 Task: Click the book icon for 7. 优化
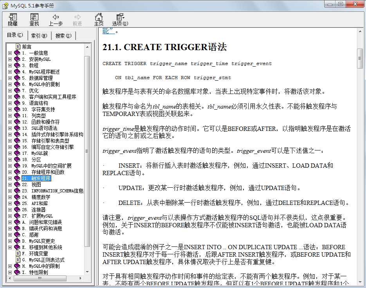click(17, 91)
